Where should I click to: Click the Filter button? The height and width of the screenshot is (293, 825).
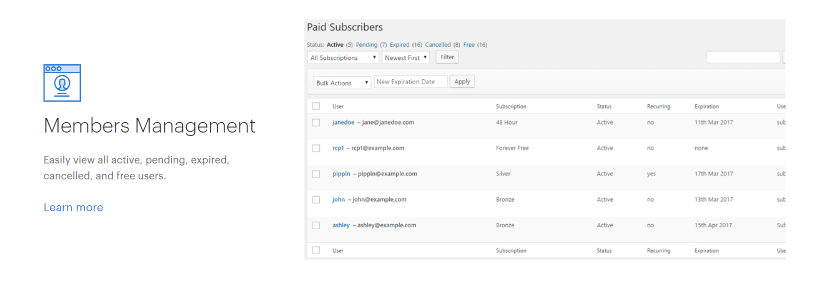tap(447, 57)
